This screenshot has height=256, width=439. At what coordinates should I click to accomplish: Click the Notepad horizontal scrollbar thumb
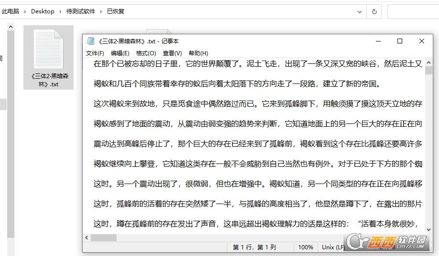coord(103,237)
